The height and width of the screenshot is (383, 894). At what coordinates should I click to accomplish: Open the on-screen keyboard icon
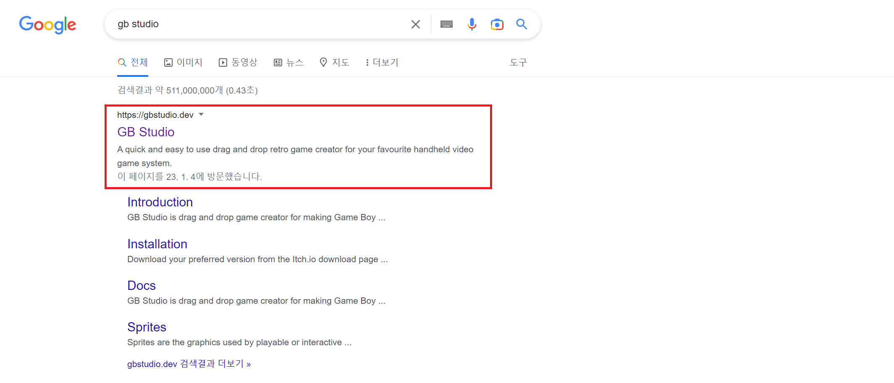click(x=446, y=24)
